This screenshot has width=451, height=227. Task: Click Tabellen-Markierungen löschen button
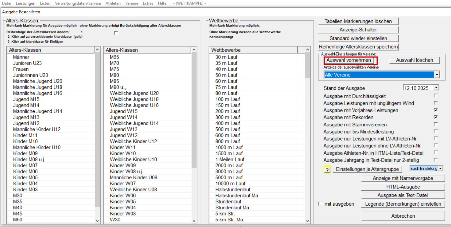point(358,21)
